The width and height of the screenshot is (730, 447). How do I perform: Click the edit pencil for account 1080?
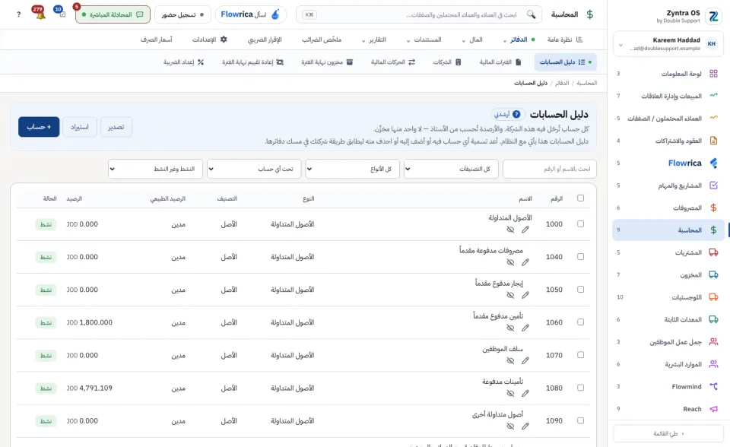click(525, 394)
